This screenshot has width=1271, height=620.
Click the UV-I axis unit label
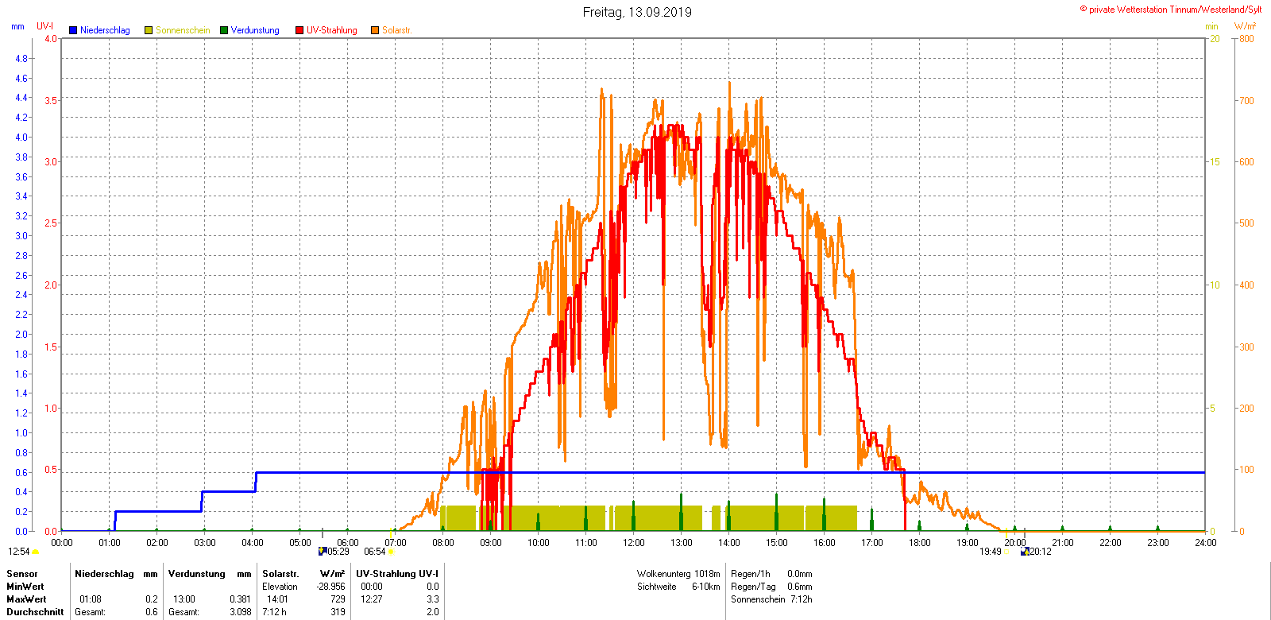coord(45,26)
